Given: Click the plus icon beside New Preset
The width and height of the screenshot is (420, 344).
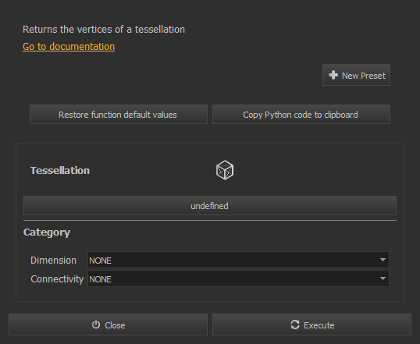Looking at the screenshot, I should tap(333, 75).
